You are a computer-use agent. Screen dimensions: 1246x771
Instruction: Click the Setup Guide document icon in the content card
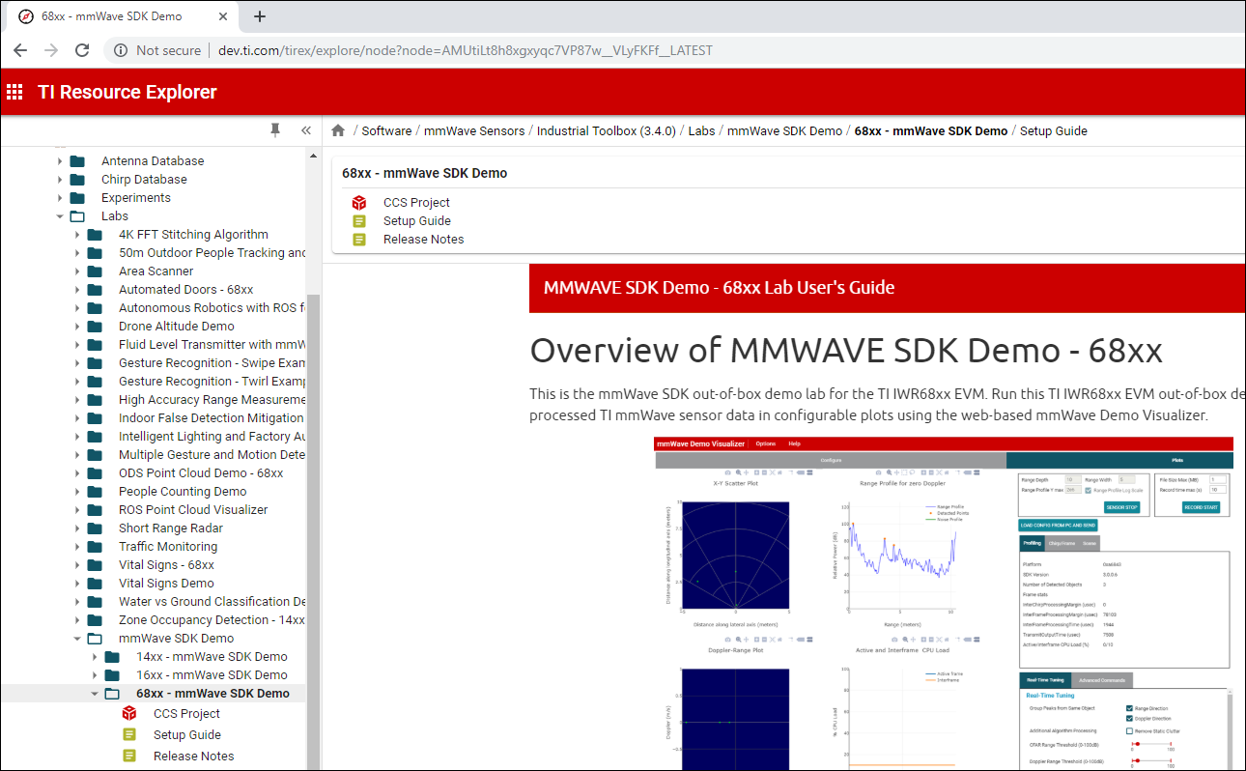(x=359, y=221)
